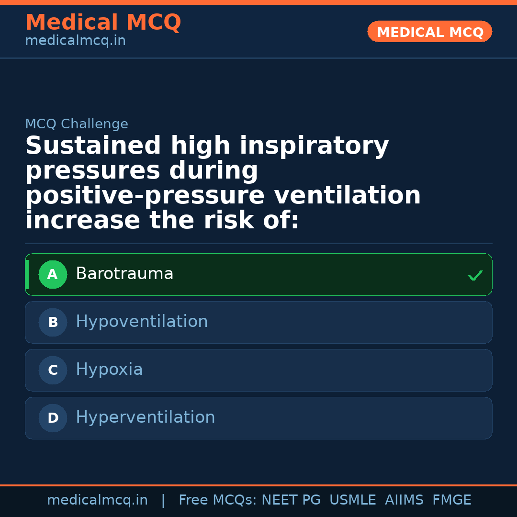Click the question text about inspiratory pressures
This screenshot has height=517, width=517.
pyautogui.click(x=223, y=183)
